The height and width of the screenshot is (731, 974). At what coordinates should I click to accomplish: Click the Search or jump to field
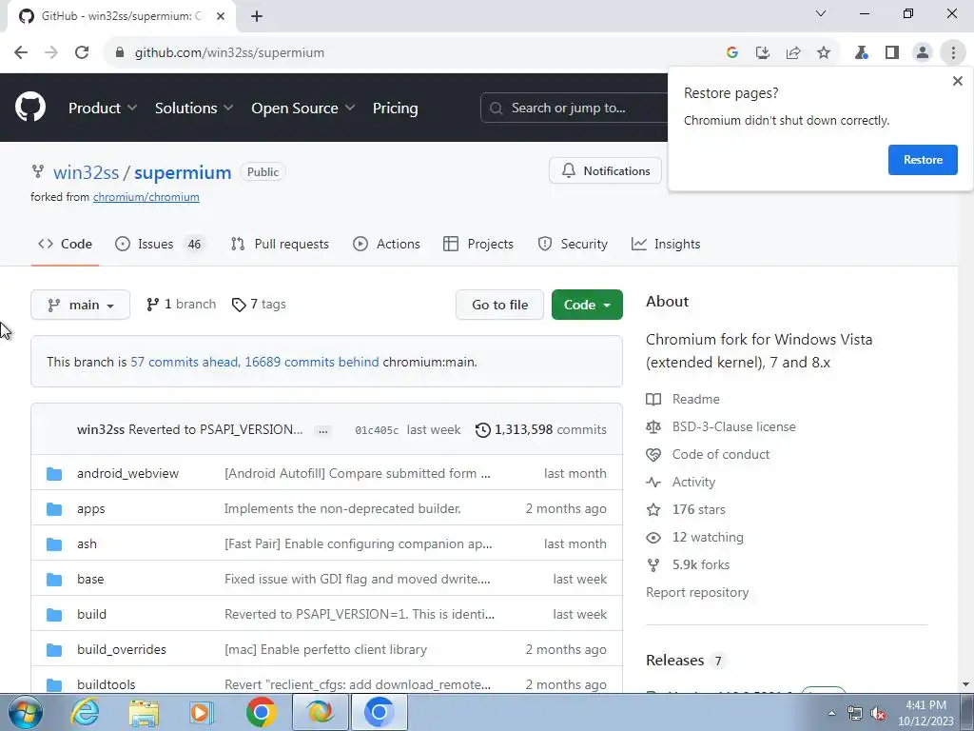tap(574, 109)
